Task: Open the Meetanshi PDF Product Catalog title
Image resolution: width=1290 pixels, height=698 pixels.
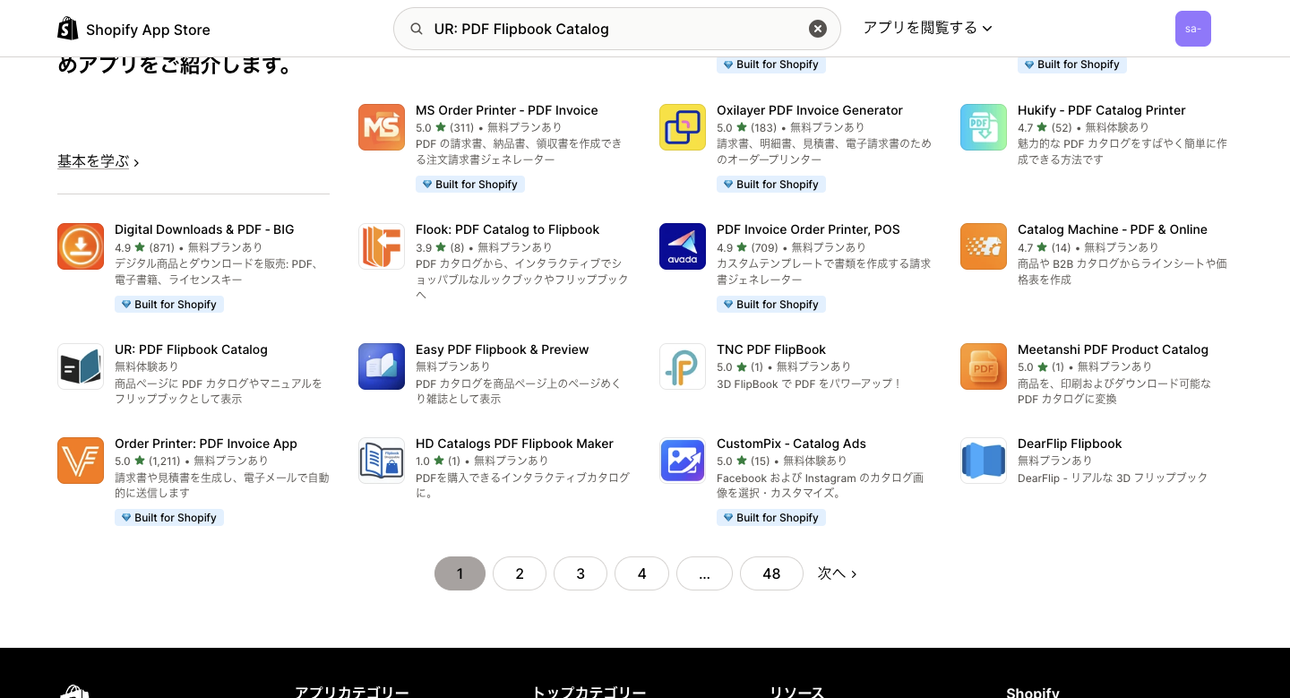Action: 1114,349
